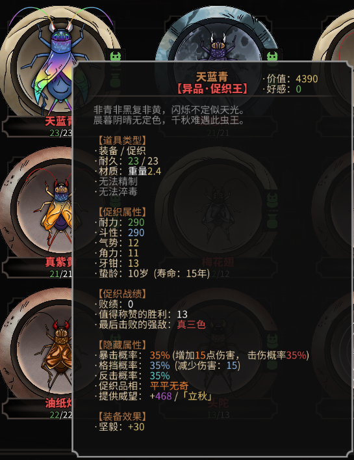Click the red 真紫黄 name plate

pyautogui.click(x=58, y=262)
